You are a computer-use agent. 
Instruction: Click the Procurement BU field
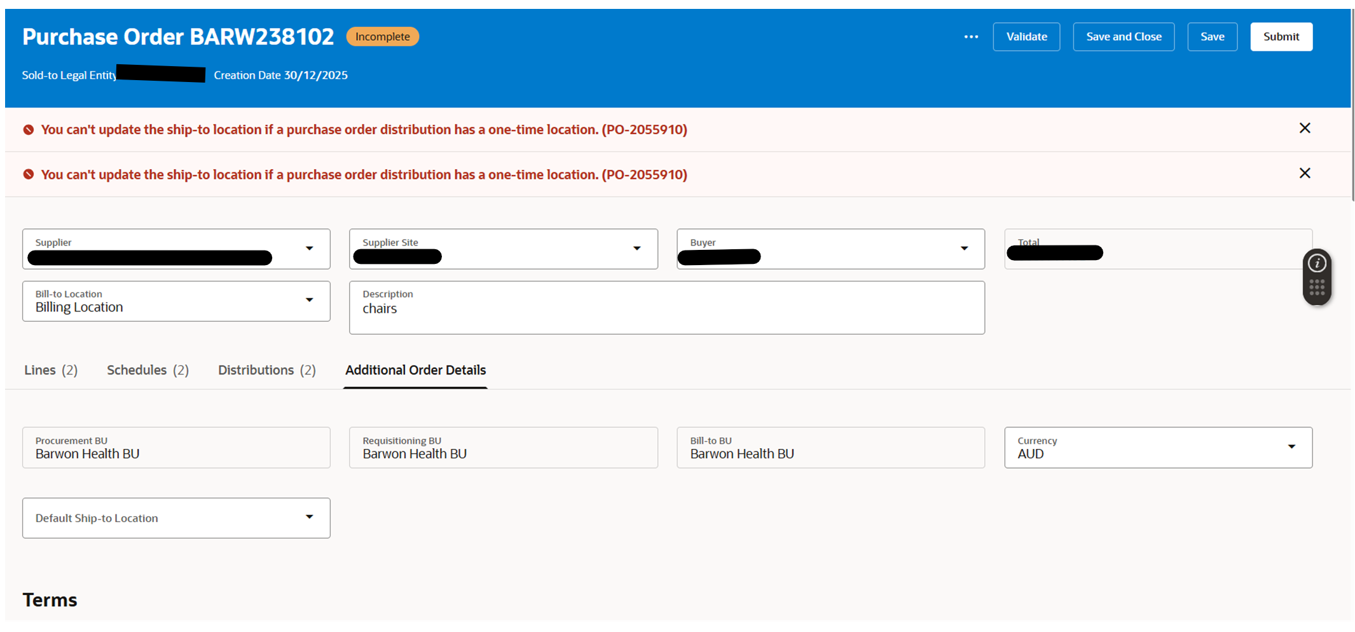tap(176, 448)
